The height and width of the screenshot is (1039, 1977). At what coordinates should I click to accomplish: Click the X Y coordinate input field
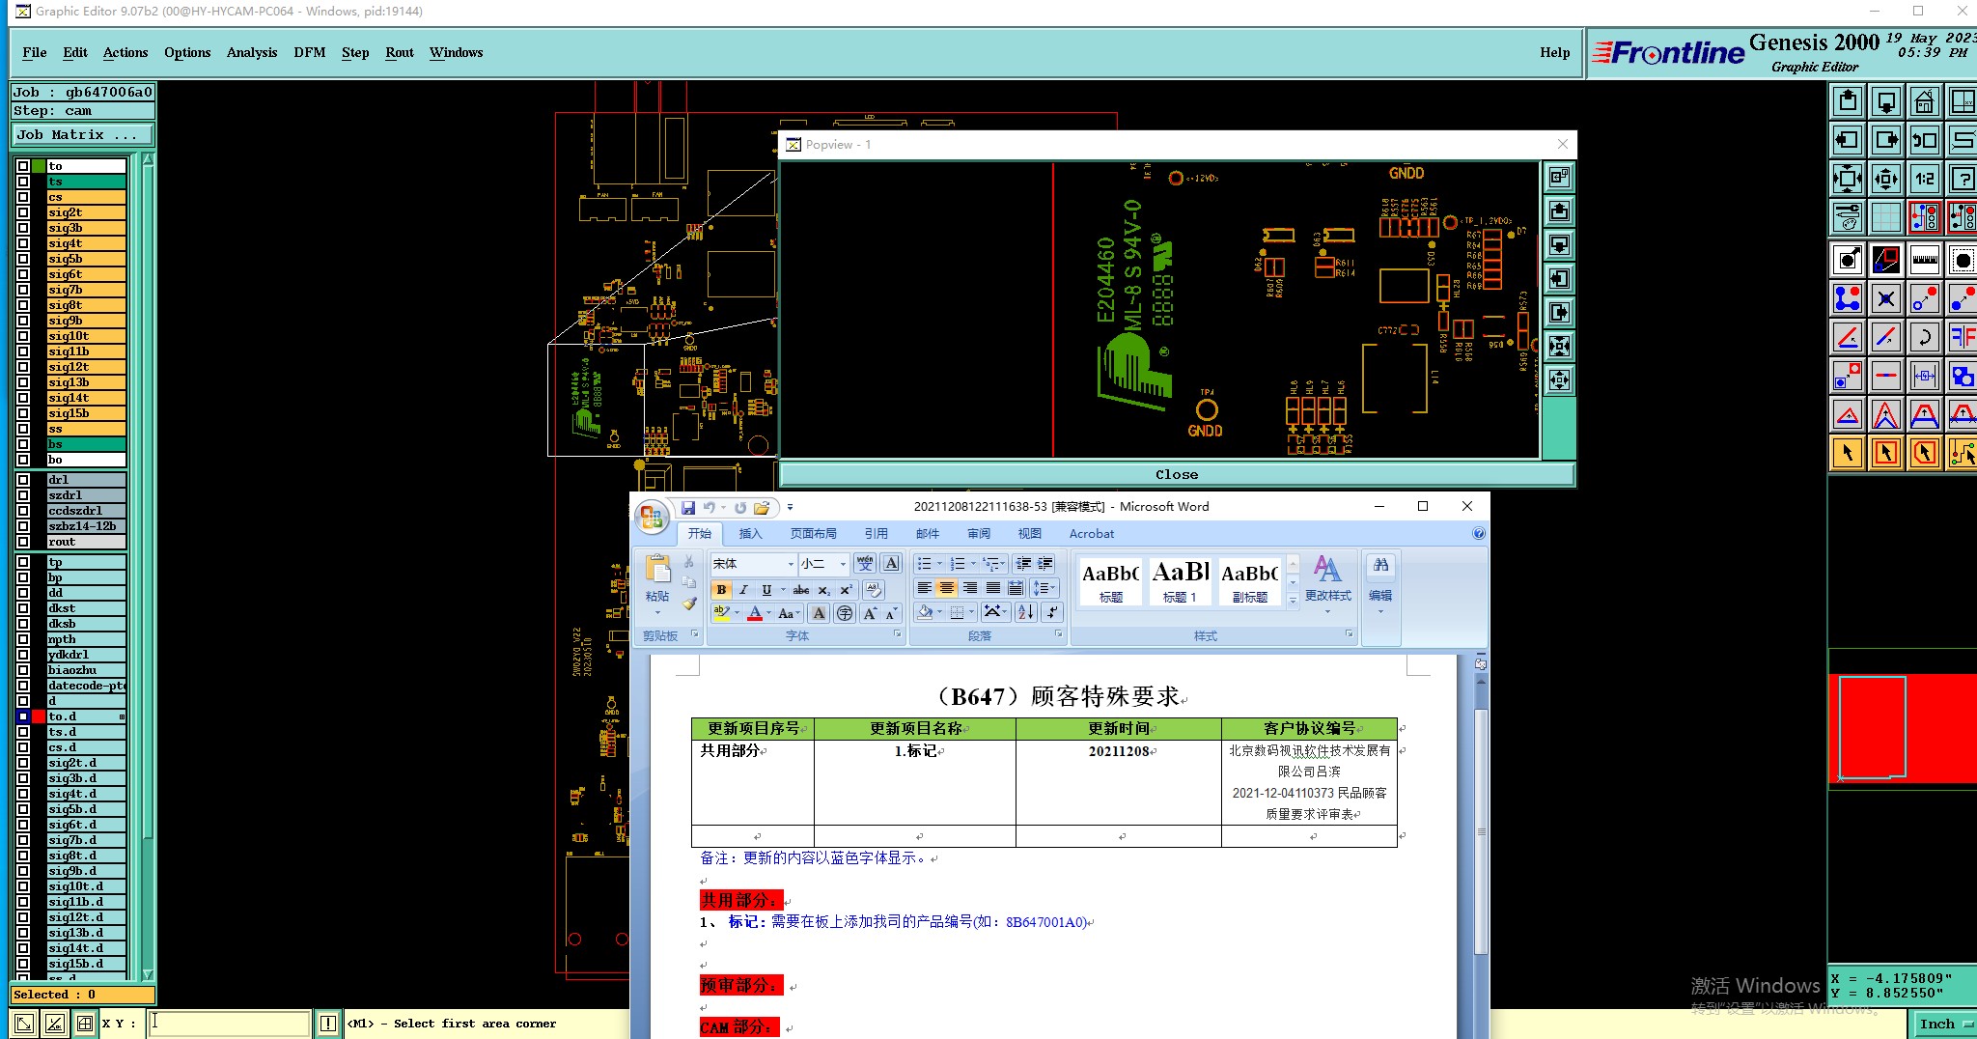230,1024
